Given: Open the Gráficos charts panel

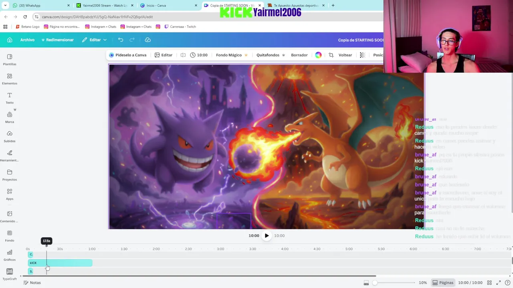Looking at the screenshot, I should [10, 255].
